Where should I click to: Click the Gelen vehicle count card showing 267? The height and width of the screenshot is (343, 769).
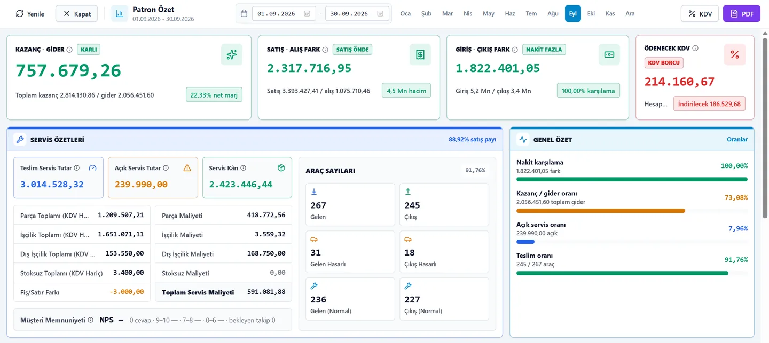coord(350,205)
